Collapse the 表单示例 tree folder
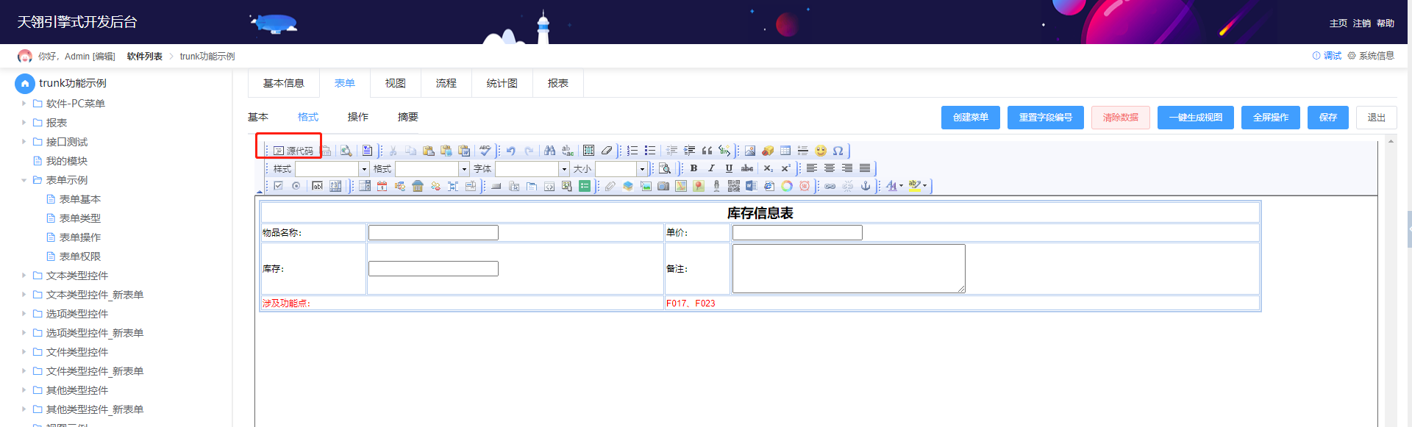Viewport: 1412px width, 427px height. coord(24,180)
